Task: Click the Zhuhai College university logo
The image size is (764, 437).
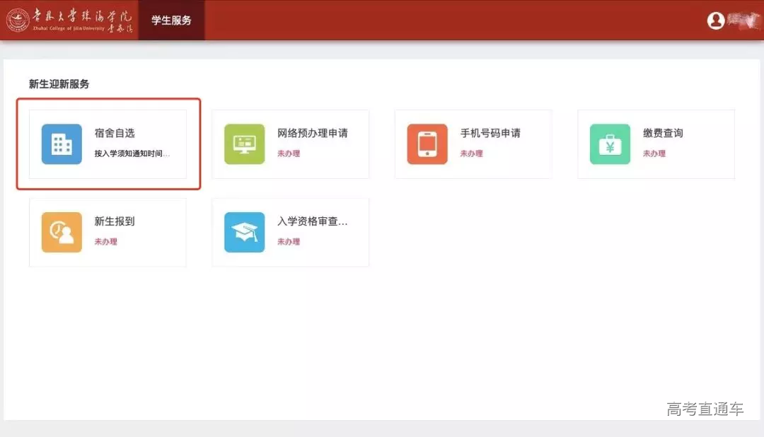Action: pos(69,21)
